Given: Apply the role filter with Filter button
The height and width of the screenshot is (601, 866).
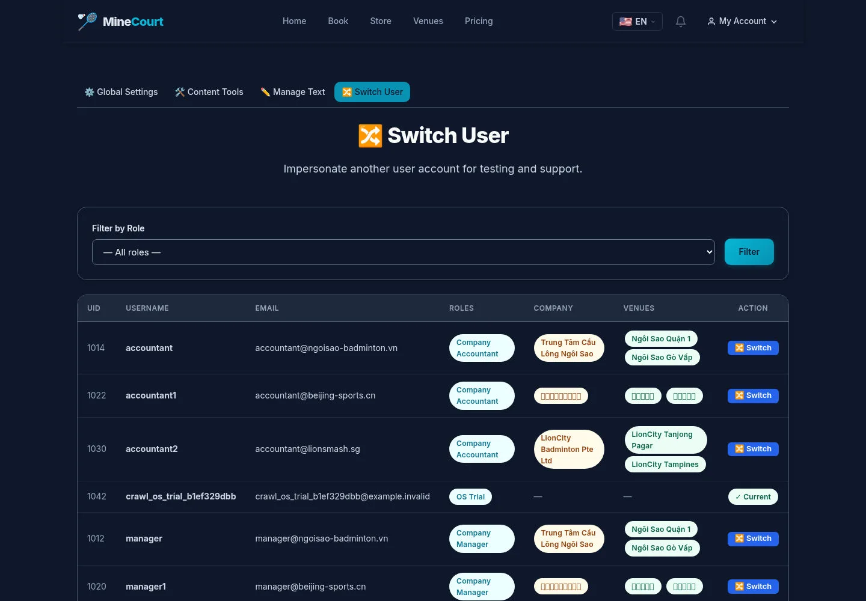Looking at the screenshot, I should (x=749, y=252).
